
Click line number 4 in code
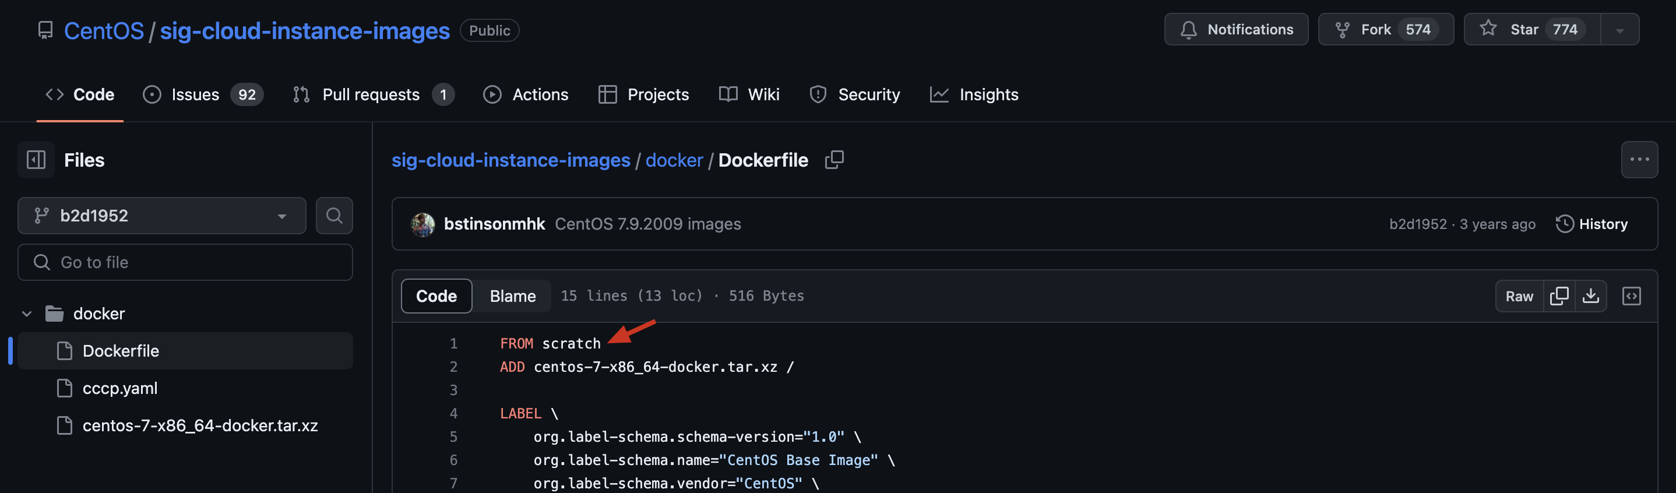pyautogui.click(x=453, y=413)
